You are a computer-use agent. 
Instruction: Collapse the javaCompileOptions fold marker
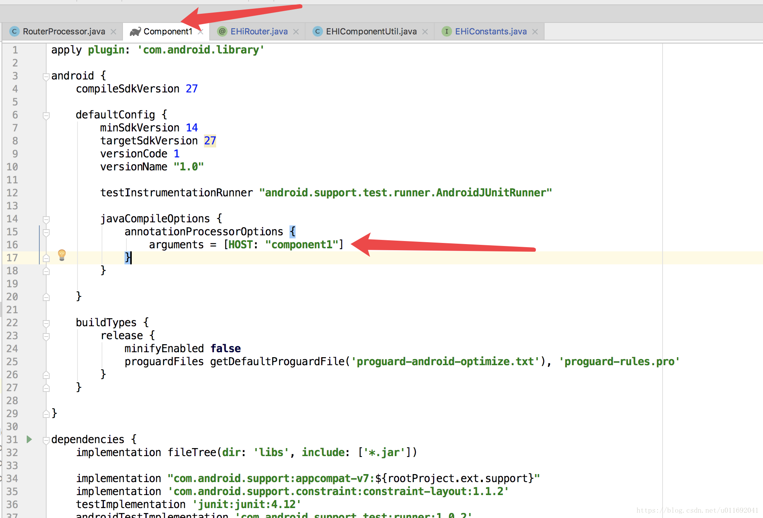point(46,219)
